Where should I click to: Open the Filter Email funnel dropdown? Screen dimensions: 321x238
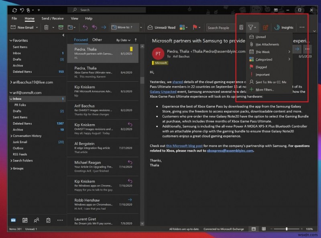252,28
